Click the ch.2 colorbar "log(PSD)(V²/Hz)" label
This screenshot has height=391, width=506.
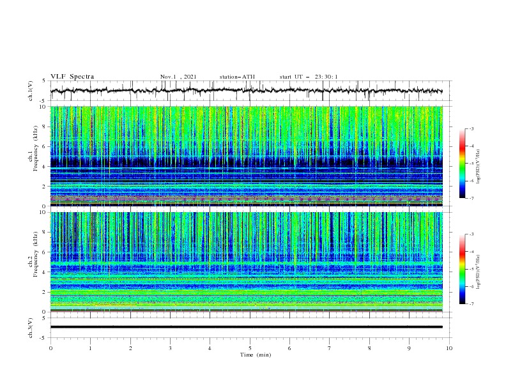[479, 272]
